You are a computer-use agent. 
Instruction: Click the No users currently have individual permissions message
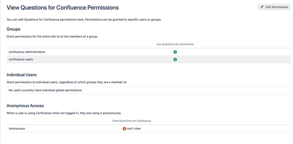click(45, 90)
